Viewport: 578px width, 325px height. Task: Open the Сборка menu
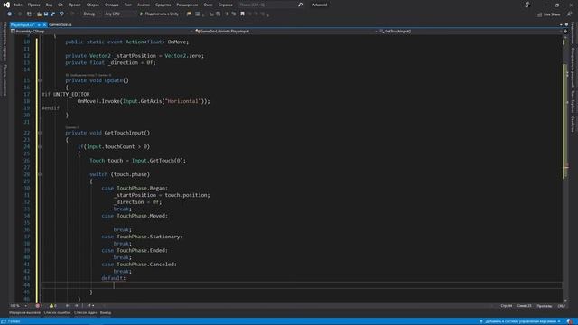(92, 5)
